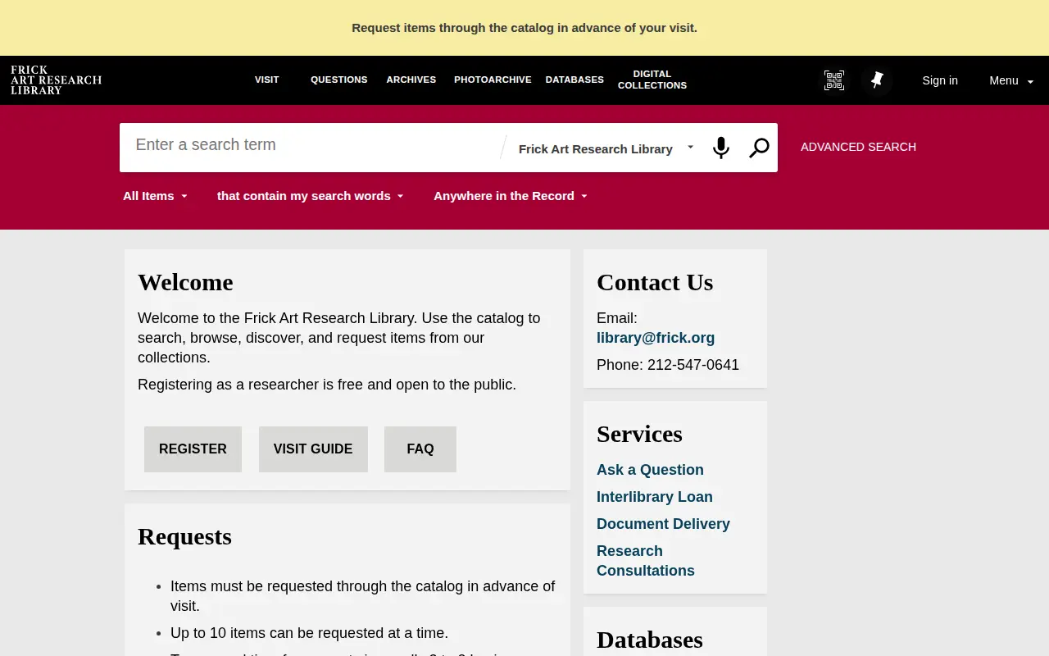Open the VISIT menu item
Screen dimensions: 1049x656
coord(267,80)
